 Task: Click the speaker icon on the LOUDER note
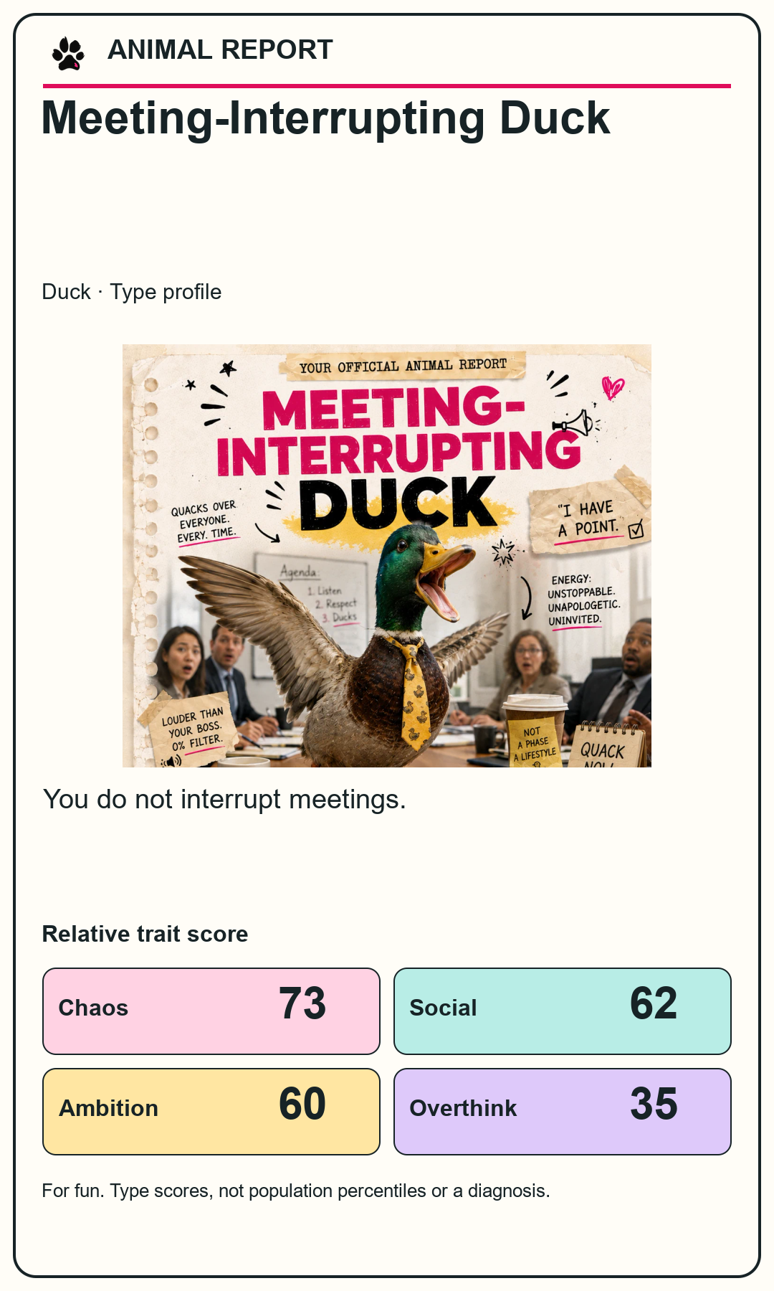[x=172, y=760]
